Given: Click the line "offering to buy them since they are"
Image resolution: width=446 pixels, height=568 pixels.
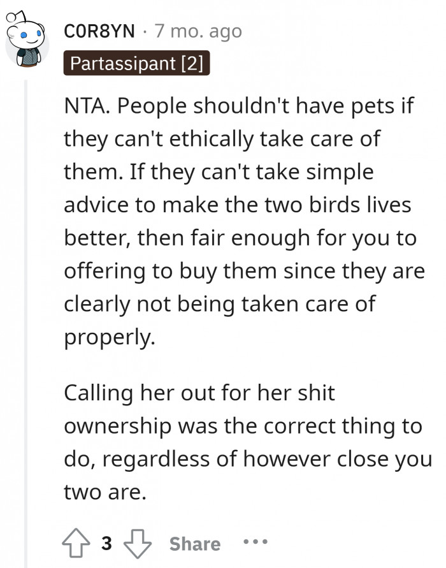Looking at the screenshot, I should tap(242, 270).
